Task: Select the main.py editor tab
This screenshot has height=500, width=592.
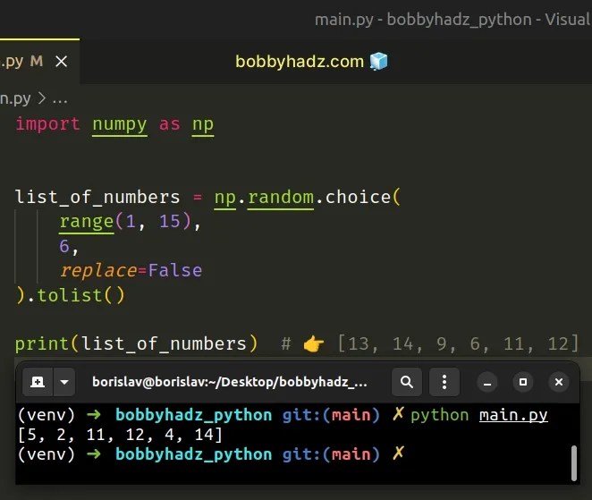Action: click(x=39, y=61)
